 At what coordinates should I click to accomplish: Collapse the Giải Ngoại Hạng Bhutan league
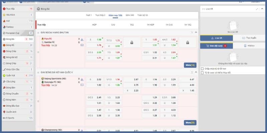(196, 33)
